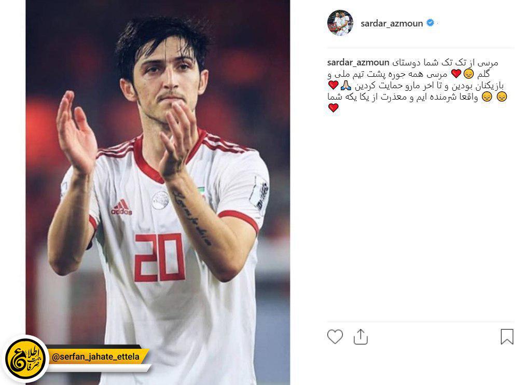Open the sardar_azmoun name in the caption

tap(358, 62)
